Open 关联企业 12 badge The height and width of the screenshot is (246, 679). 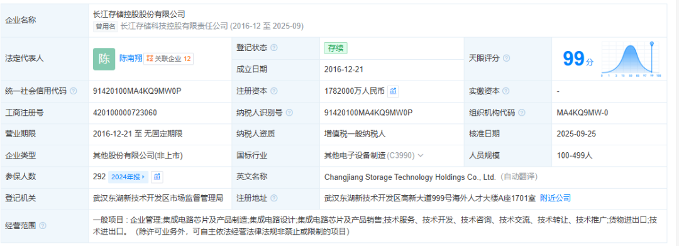pos(168,59)
